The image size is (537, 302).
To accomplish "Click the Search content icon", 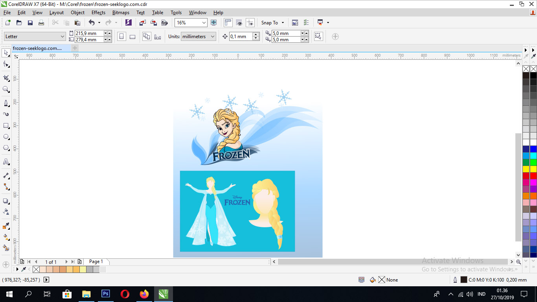I will click(129, 23).
